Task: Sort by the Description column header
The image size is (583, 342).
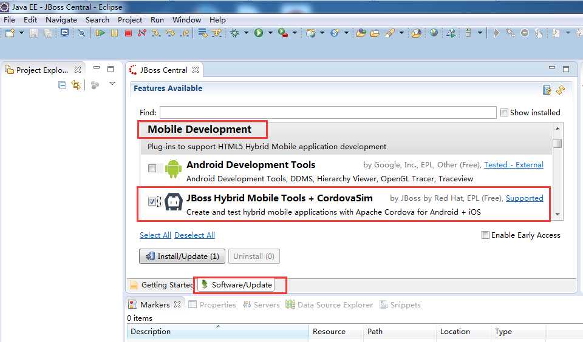Action: click(x=218, y=332)
